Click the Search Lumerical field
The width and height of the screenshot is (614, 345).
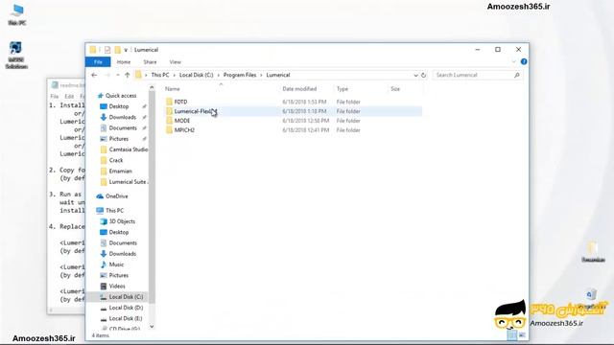(477, 75)
